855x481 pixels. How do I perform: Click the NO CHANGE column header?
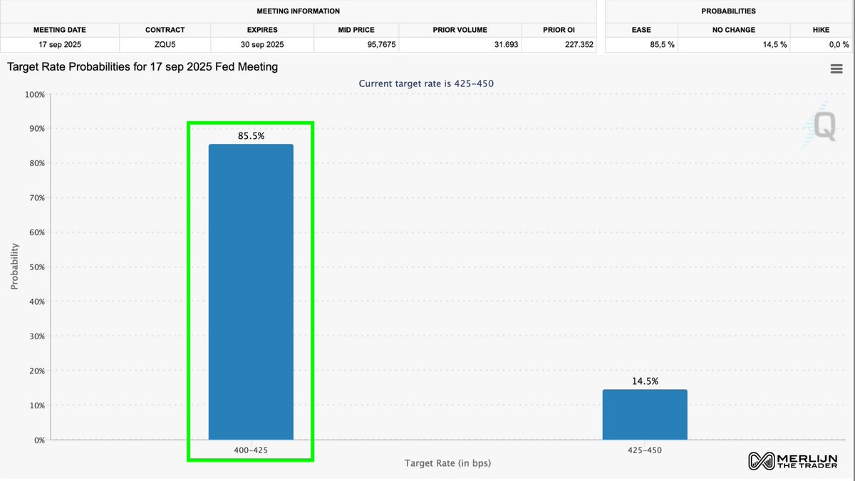(x=734, y=30)
